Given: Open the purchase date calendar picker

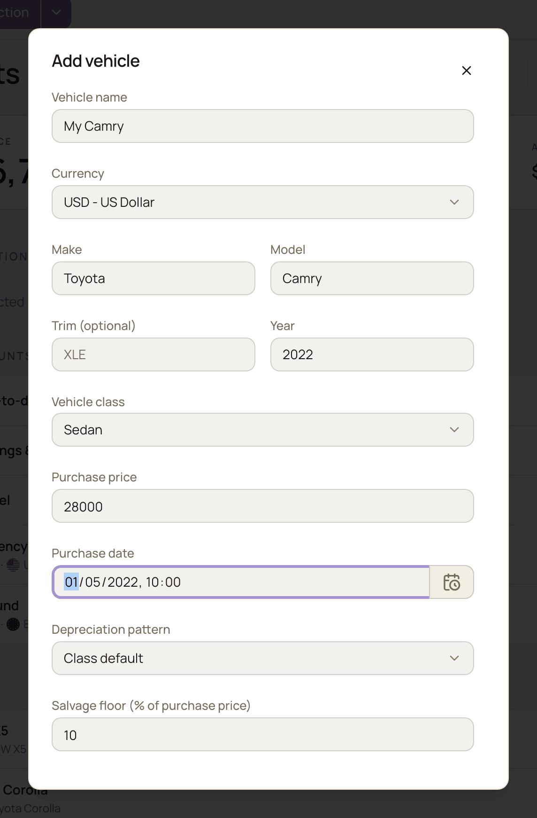Looking at the screenshot, I should [x=452, y=582].
